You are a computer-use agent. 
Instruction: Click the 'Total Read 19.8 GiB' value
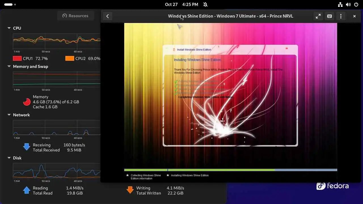[x=75, y=193]
